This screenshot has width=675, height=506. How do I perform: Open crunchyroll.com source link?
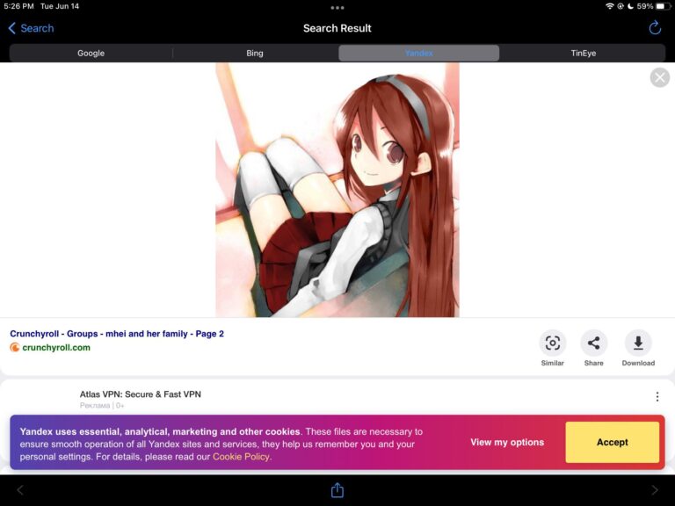click(55, 348)
